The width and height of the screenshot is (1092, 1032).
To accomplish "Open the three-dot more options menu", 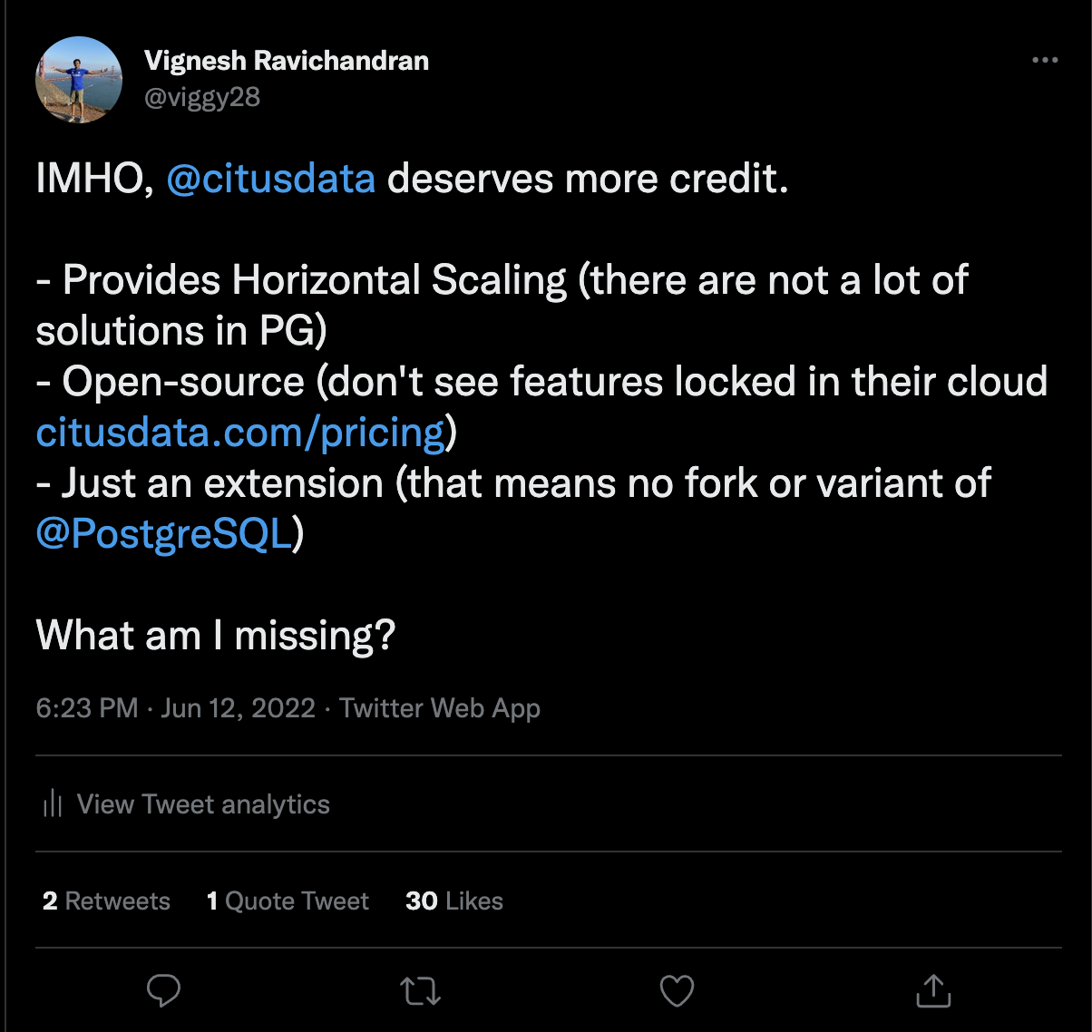I will tap(1045, 61).
